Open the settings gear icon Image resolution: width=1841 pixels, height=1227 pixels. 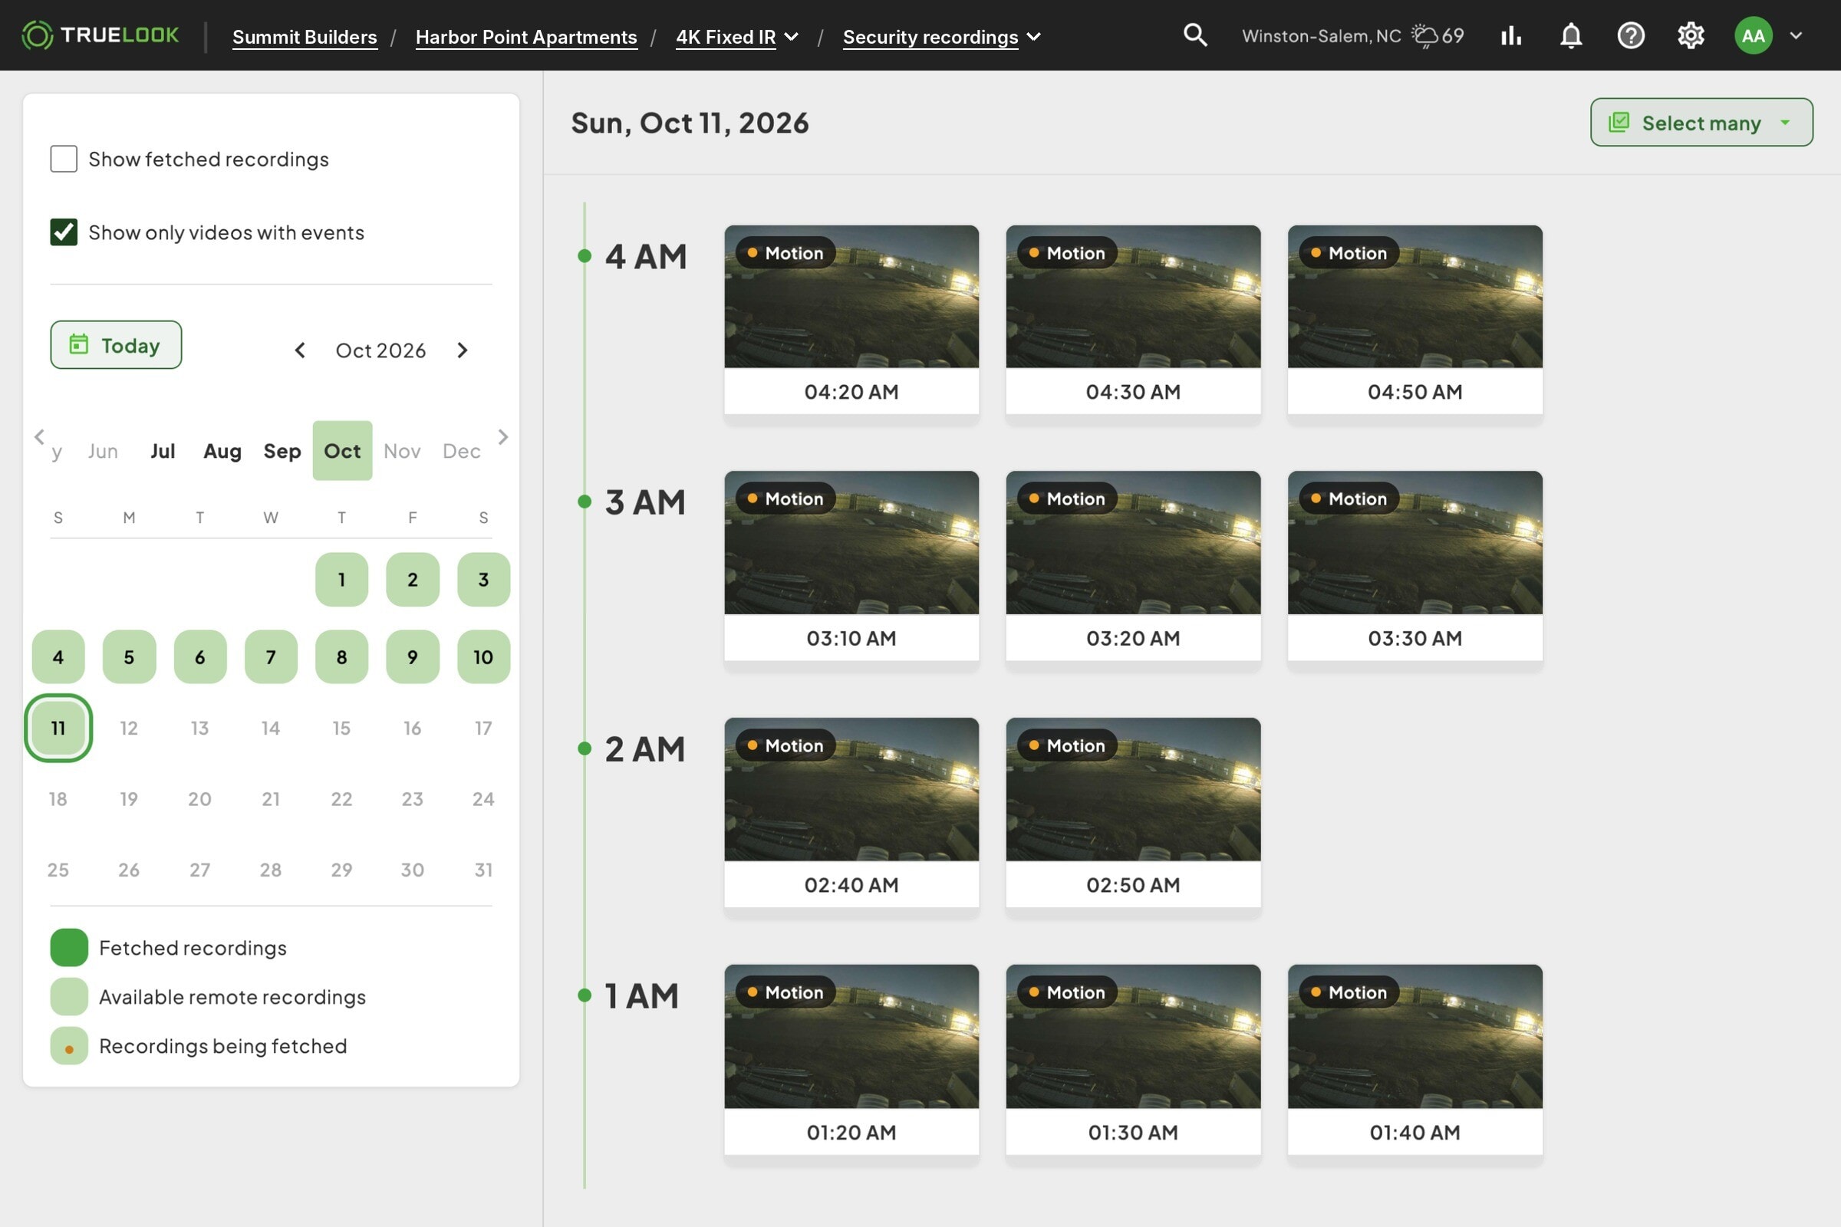[x=1691, y=35]
